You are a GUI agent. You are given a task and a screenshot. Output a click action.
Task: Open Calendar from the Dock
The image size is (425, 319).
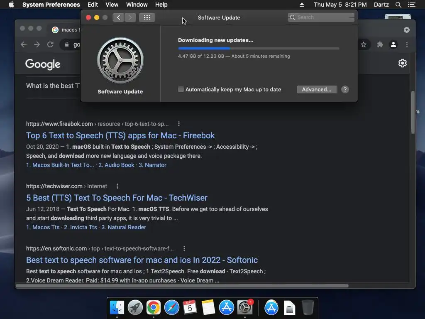190,307
